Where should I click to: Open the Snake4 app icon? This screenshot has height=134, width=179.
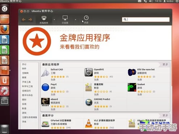[x=132, y=87]
